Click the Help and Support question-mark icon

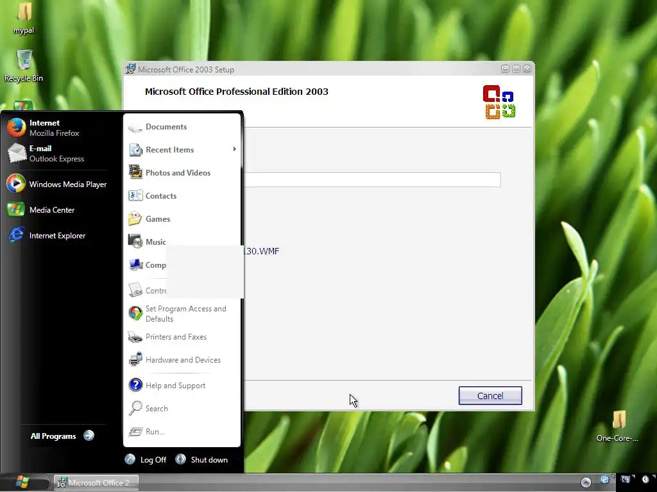(135, 385)
